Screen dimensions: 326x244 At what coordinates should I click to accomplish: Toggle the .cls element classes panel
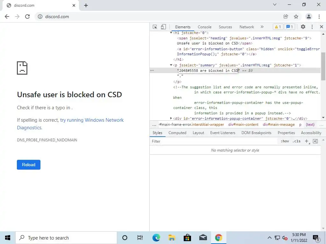(x=296, y=141)
